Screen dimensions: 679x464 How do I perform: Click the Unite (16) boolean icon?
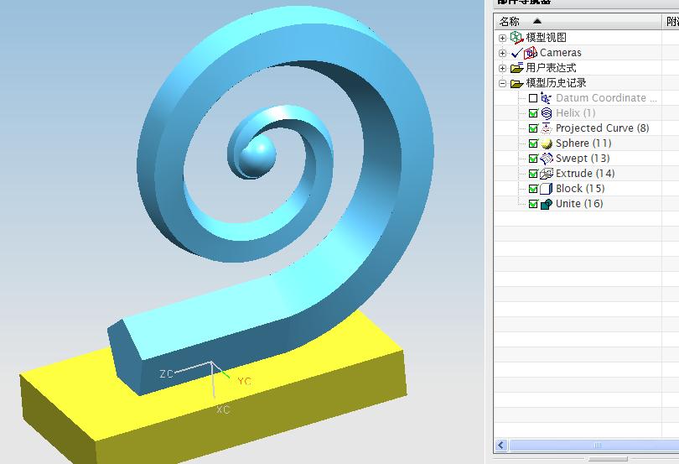[x=547, y=204]
